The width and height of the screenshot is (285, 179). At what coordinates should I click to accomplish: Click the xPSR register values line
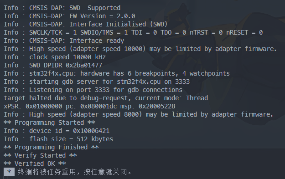tap(89, 106)
